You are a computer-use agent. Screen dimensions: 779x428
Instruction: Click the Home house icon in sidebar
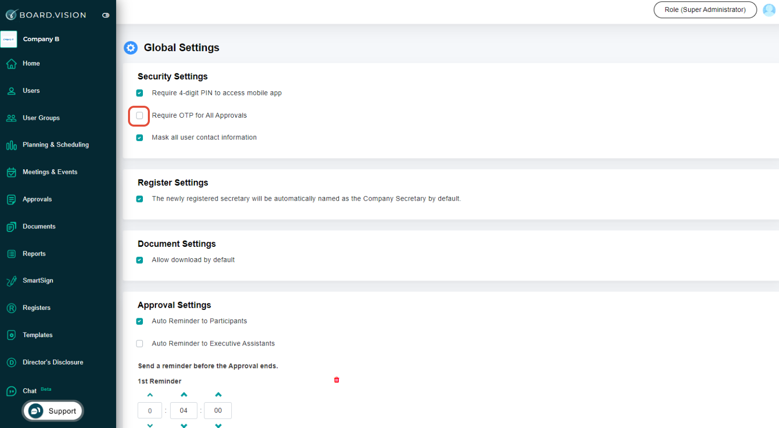11,64
